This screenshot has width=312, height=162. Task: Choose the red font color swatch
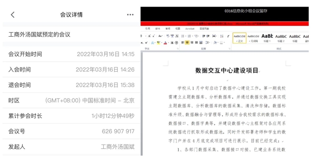pos(165,43)
